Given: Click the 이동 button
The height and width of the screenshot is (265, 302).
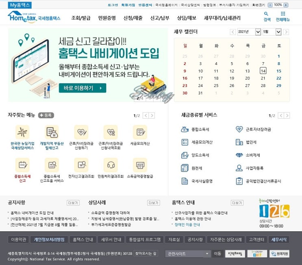Looking at the screenshot, I should (217, 254).
